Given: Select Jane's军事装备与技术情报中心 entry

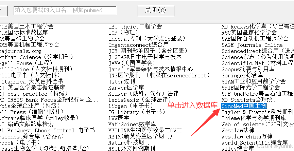Looking at the screenshot, I should (x=151, y=69).
